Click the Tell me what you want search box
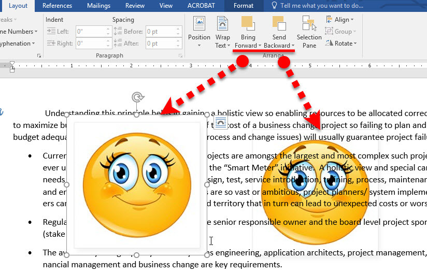 (321, 6)
